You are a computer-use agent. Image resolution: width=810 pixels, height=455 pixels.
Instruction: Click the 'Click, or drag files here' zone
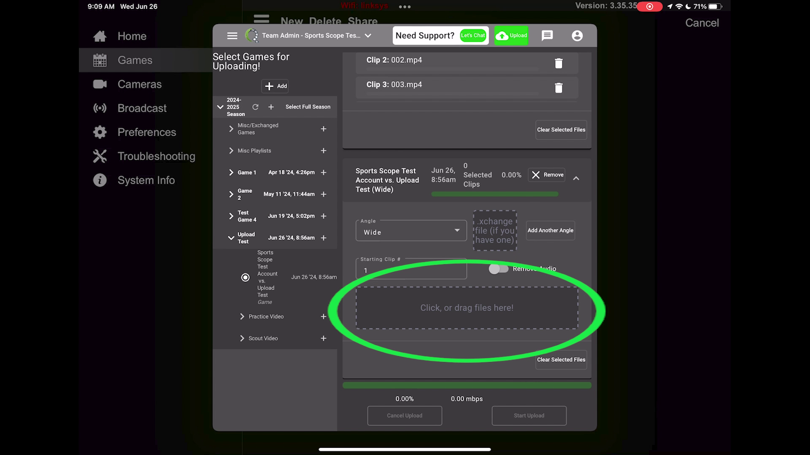[x=467, y=308]
